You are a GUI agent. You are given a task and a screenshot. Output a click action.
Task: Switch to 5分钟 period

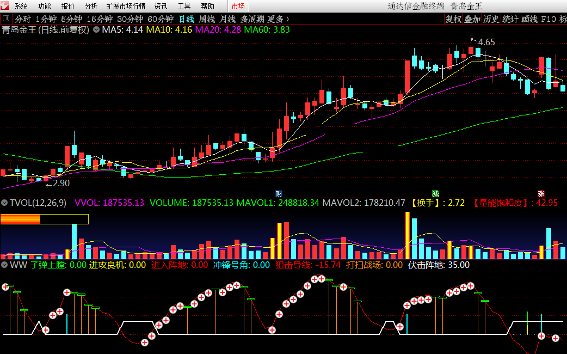click(x=72, y=19)
